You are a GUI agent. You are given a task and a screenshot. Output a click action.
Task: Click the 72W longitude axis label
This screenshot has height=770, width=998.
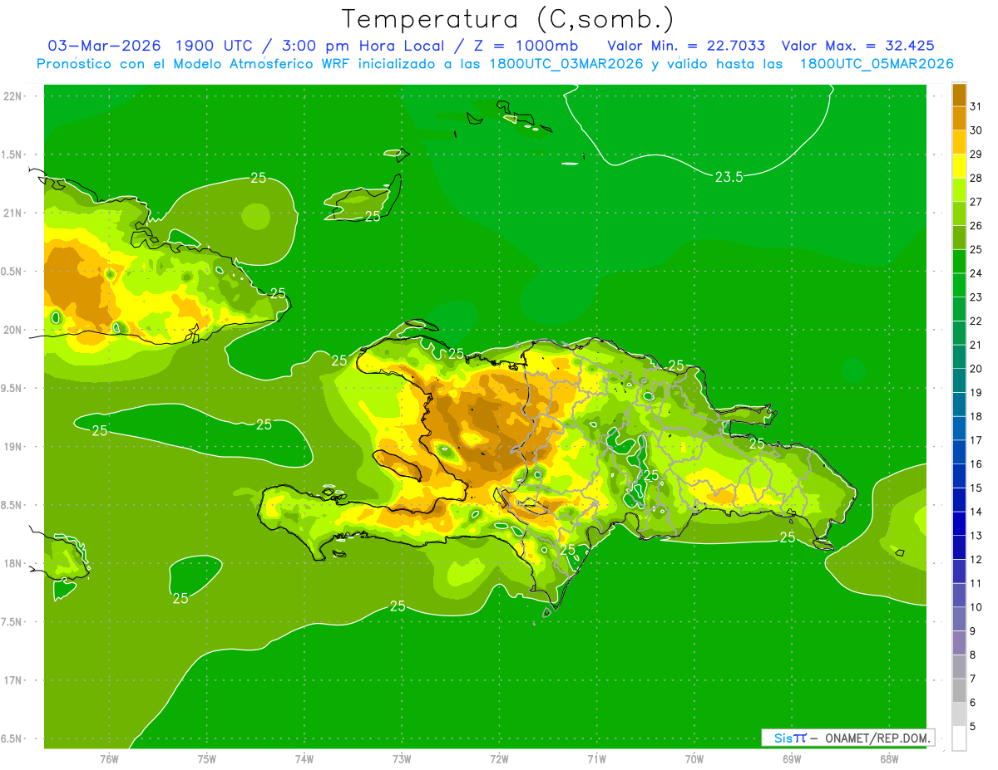point(499,759)
